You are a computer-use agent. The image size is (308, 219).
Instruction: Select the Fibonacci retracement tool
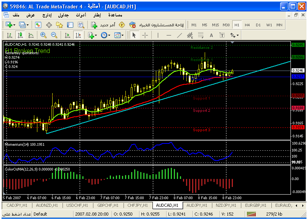coord(201,35)
